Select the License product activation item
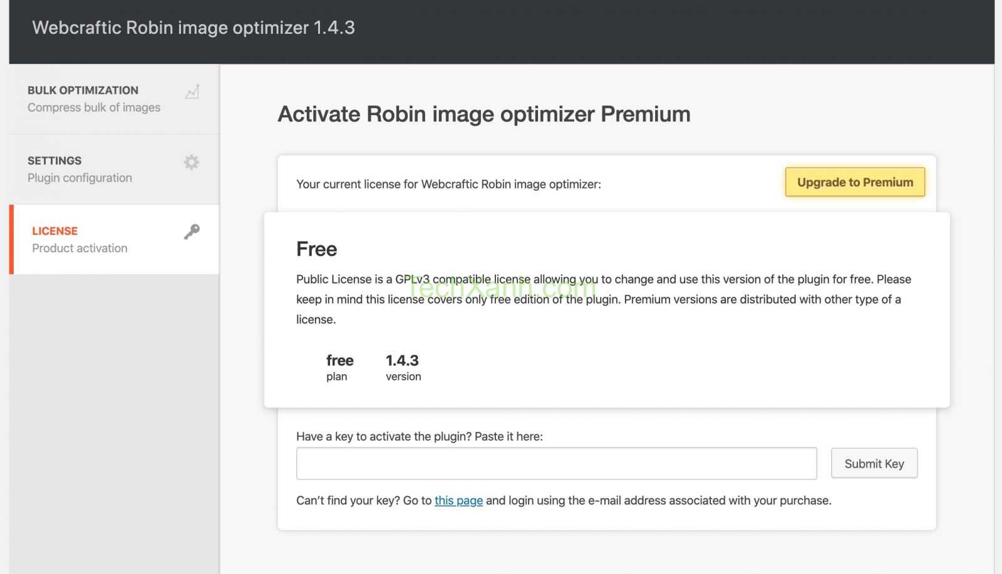Screen dimensions: 1002x574 point(114,239)
